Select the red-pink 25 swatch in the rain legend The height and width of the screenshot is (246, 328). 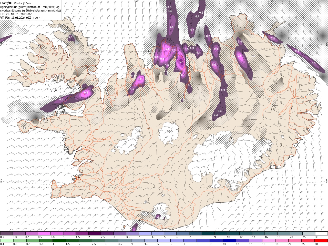tap(308, 241)
